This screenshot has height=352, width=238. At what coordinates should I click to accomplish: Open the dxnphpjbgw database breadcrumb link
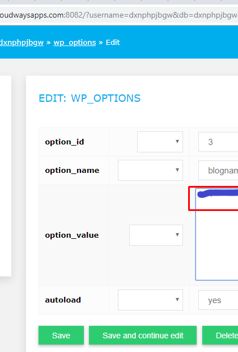22,43
